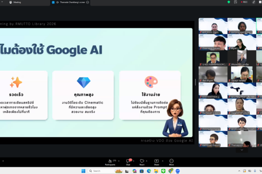Open the LINE app from the taskbar
262x174 pixels.
point(163,171)
